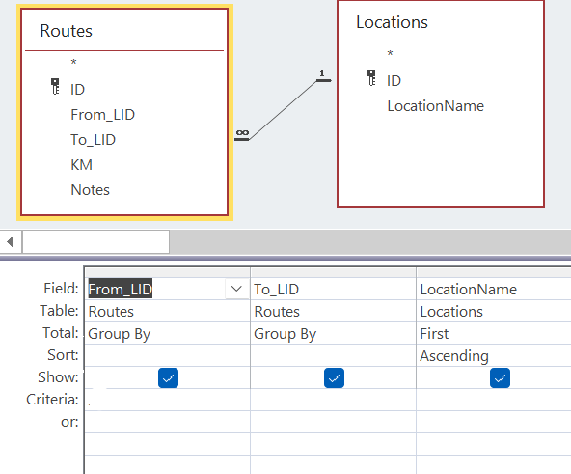
Task: Click Table cell Locations in third column
Action: [x=495, y=312]
